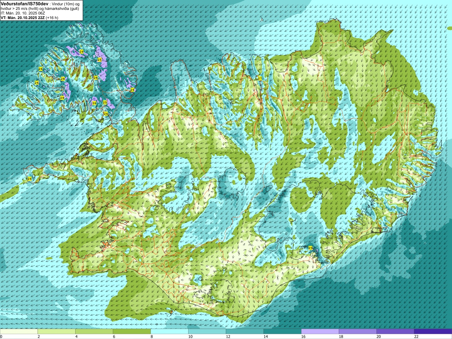Select the 16–18 m/s legend color
Screen dimensions: 452x339
(320, 332)
